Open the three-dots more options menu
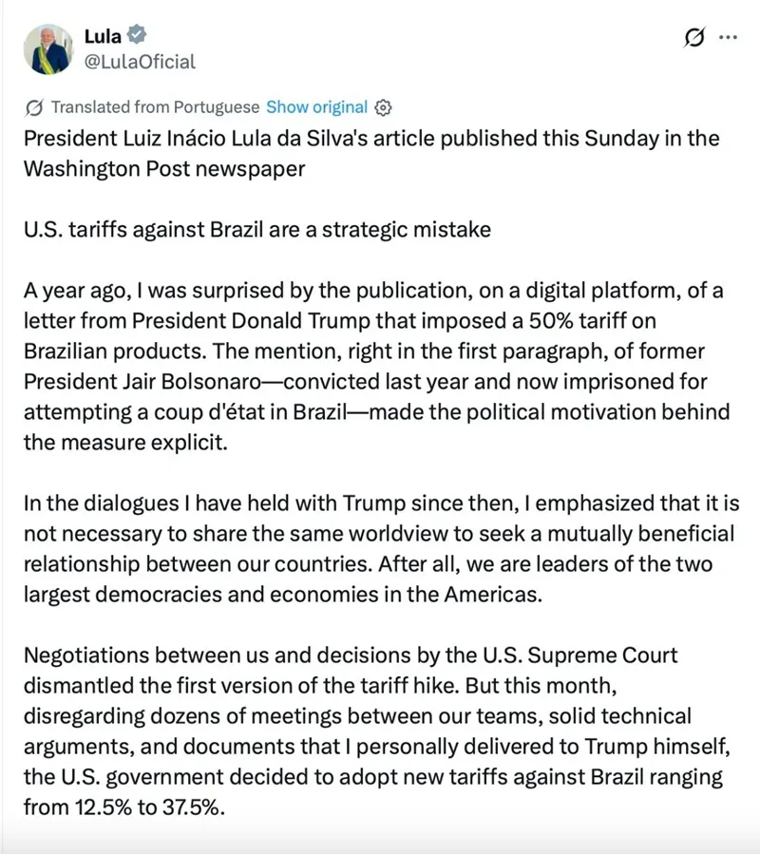Image resolution: width=760 pixels, height=854 pixels. point(728,37)
